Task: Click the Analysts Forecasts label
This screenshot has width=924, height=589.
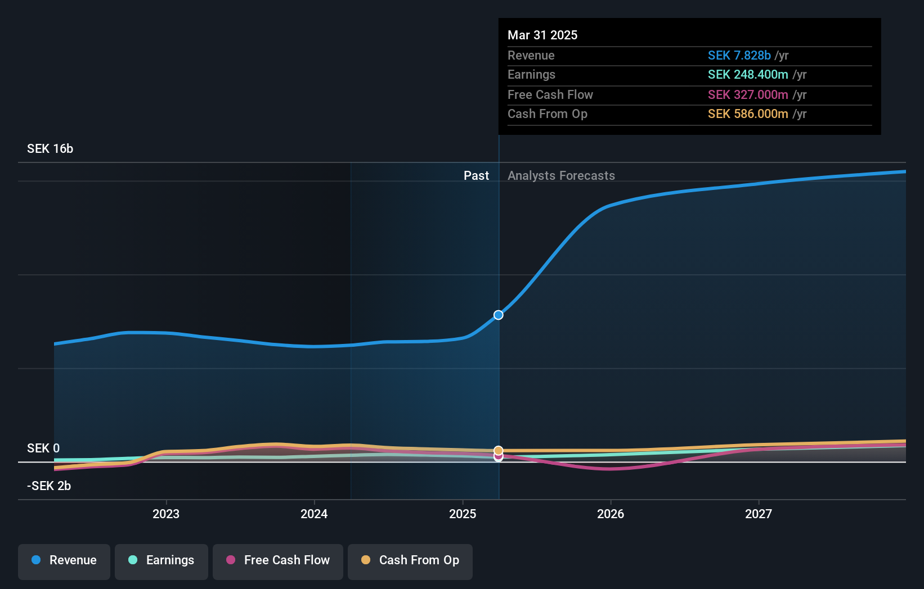Action: (x=561, y=175)
